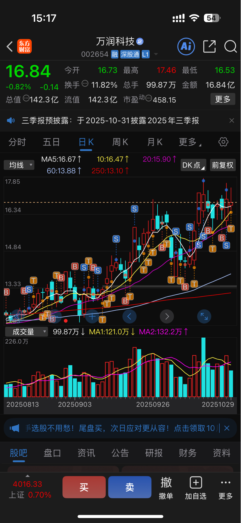
Task: Open the 盘口 tab
Action: pos(52,453)
